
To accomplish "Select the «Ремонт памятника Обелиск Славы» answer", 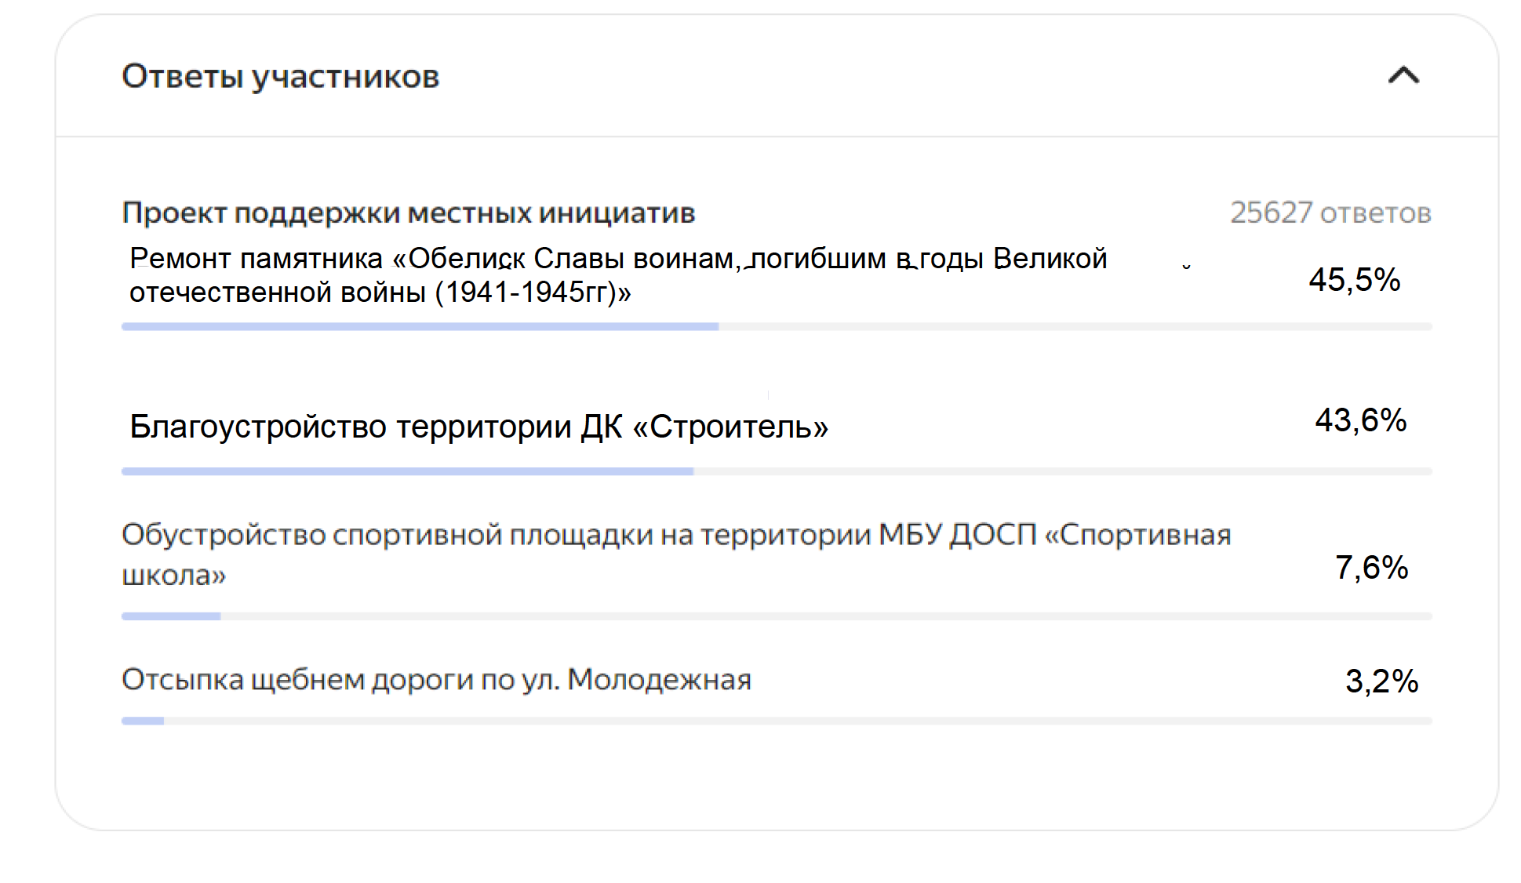I will [618, 275].
